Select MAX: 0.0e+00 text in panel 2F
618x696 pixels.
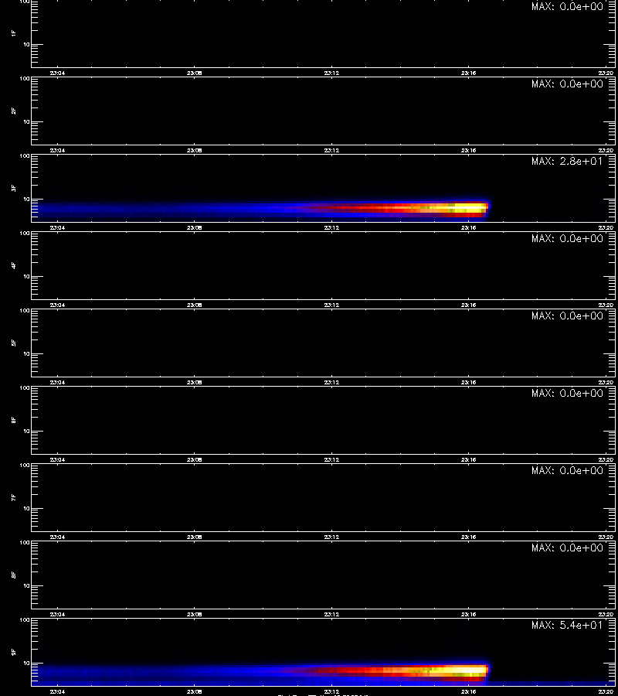pyautogui.click(x=567, y=84)
